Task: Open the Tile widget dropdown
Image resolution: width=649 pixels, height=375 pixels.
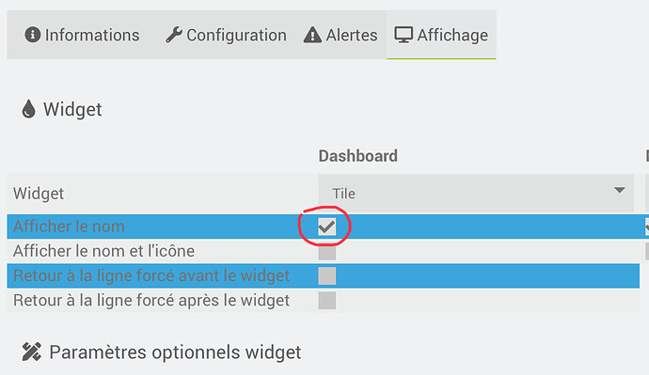Action: pyautogui.click(x=476, y=193)
